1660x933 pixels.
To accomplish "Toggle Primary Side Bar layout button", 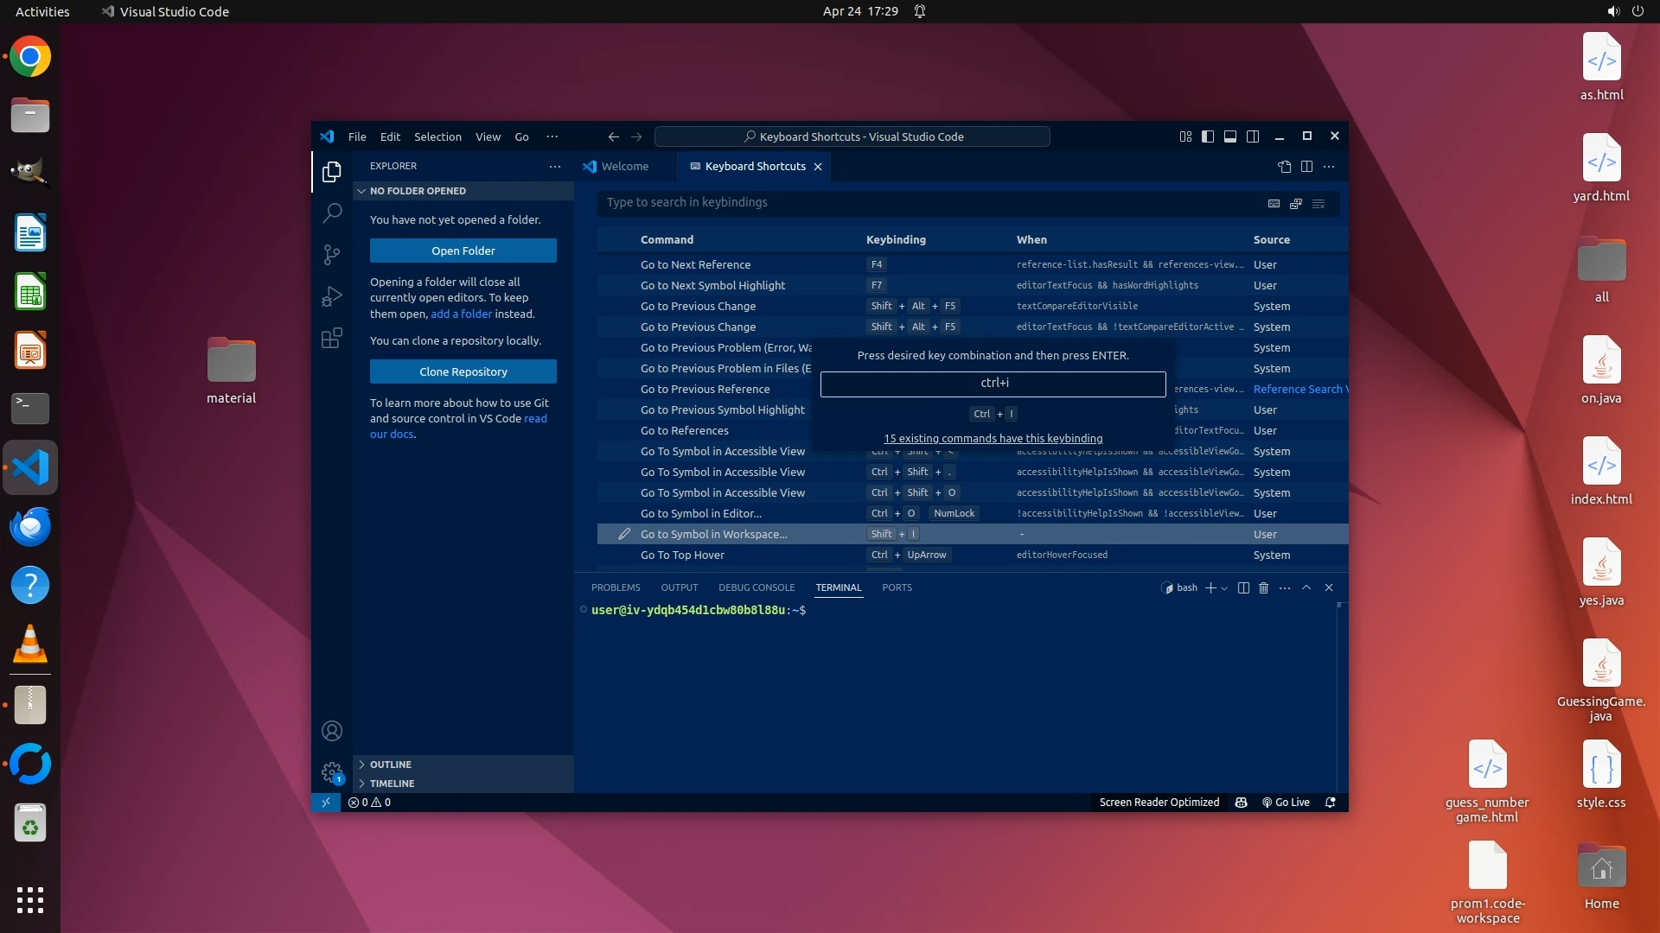I will pos(1208,136).
